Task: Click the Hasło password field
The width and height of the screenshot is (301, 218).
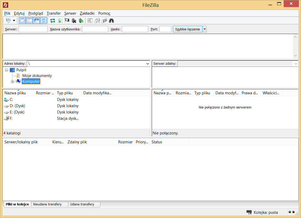Action: pyautogui.click(x=135, y=29)
